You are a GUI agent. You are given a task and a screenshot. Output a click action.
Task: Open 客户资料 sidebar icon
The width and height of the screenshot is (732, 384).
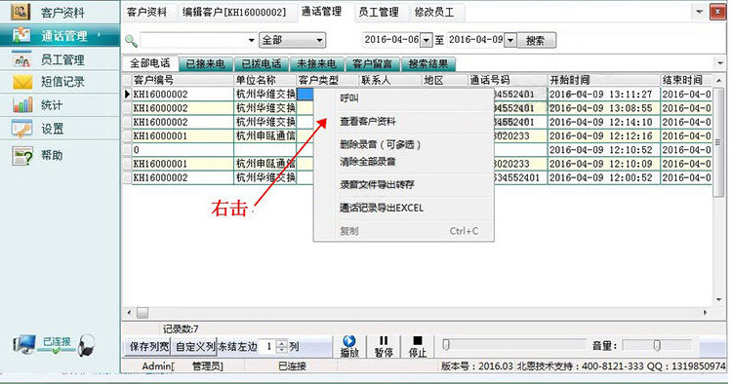[x=21, y=12]
